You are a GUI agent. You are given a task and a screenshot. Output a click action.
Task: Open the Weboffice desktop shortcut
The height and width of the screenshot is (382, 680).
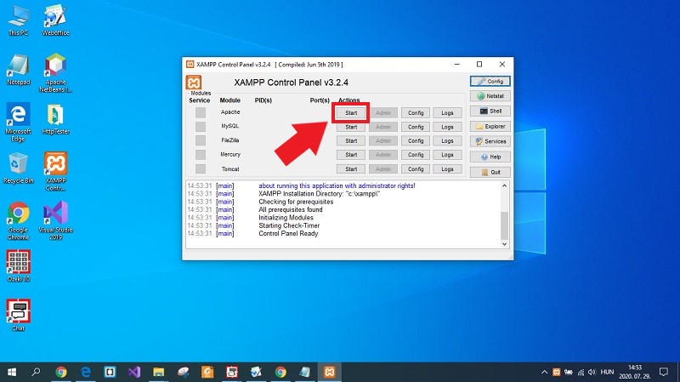coord(55,20)
